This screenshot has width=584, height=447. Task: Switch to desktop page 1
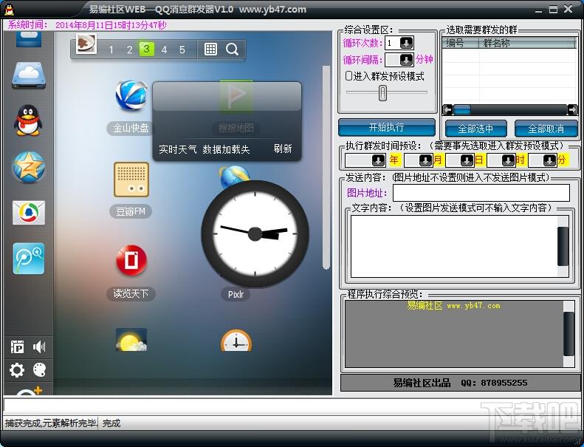coord(111,50)
